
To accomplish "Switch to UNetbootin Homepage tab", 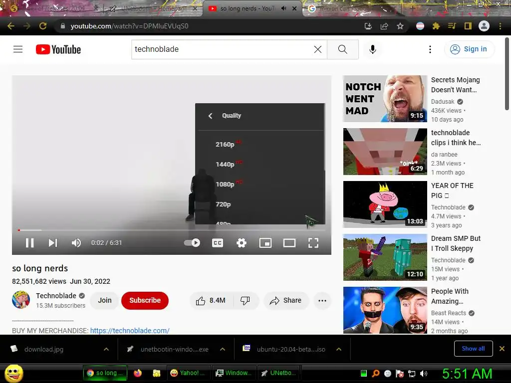I will (153, 8).
